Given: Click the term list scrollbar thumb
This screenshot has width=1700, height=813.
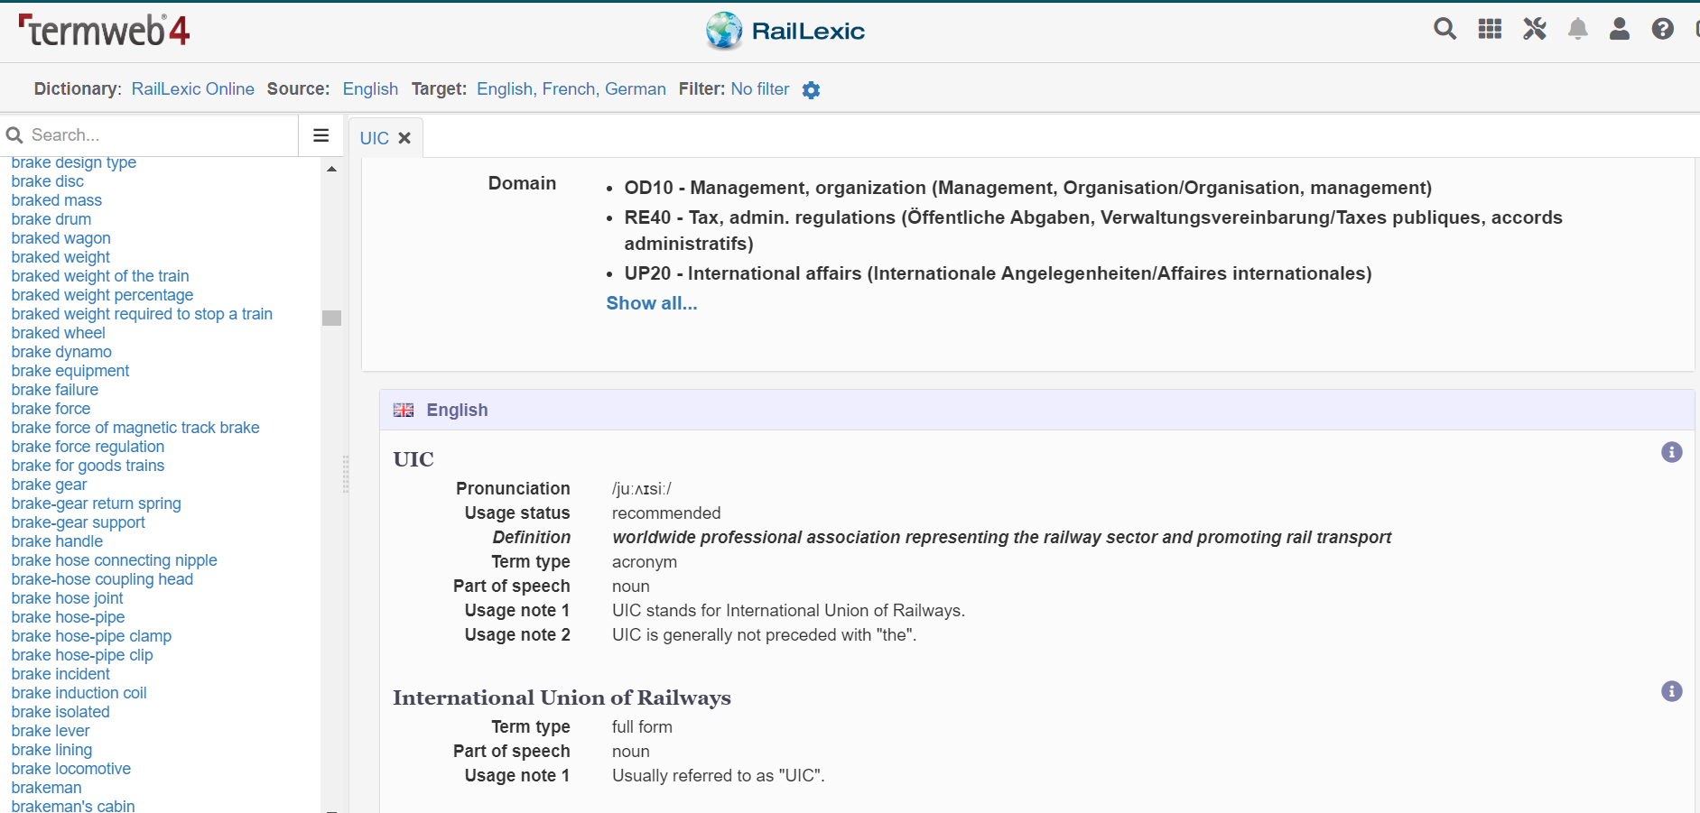Looking at the screenshot, I should 331,318.
